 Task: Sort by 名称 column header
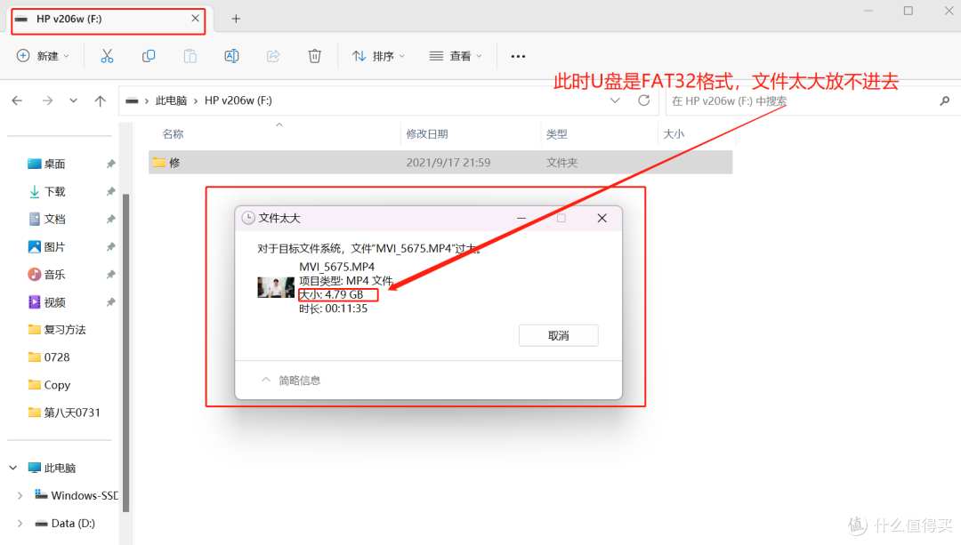coord(173,134)
